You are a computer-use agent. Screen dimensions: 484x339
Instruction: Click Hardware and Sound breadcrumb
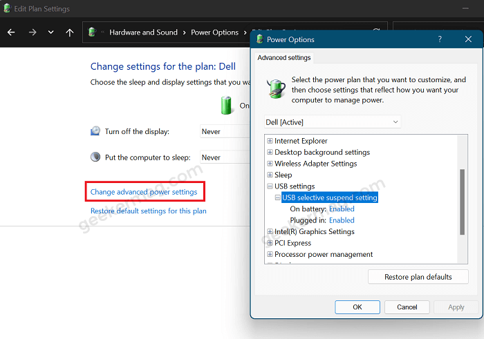point(143,32)
